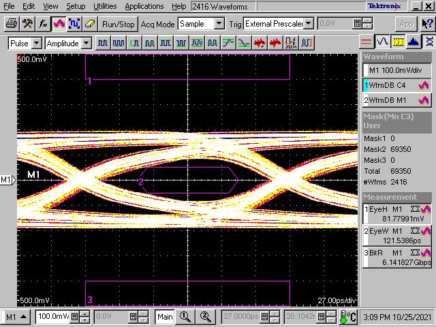Click the fx math function icon
Screen dimensions: 436x327
pos(43,23)
